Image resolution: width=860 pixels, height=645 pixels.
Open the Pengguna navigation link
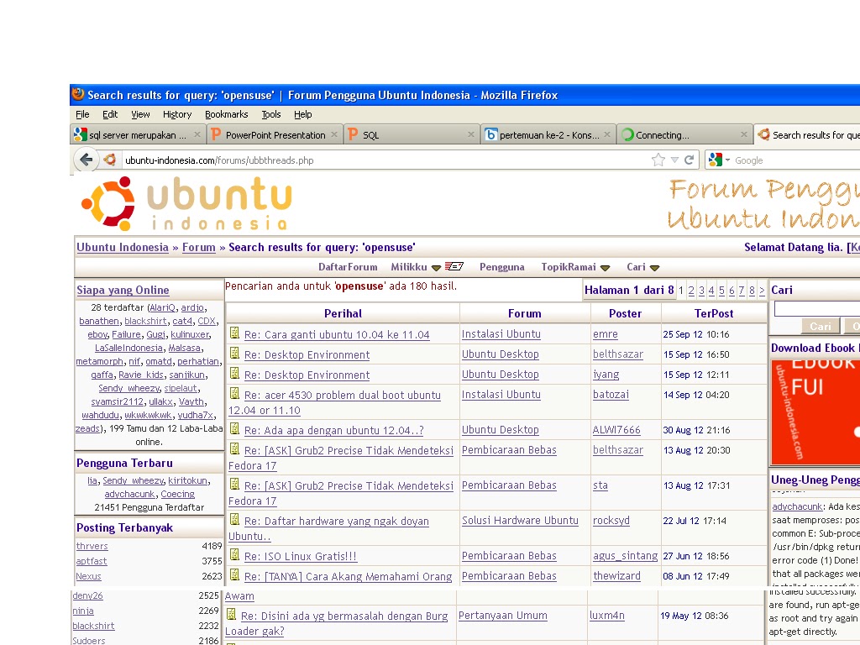pos(502,267)
